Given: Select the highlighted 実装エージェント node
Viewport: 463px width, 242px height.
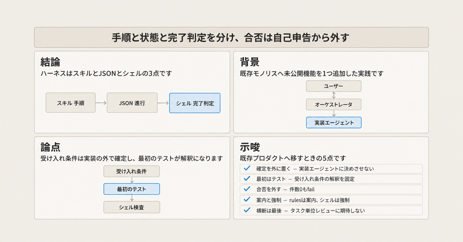Looking at the screenshot, I should click(x=334, y=122).
